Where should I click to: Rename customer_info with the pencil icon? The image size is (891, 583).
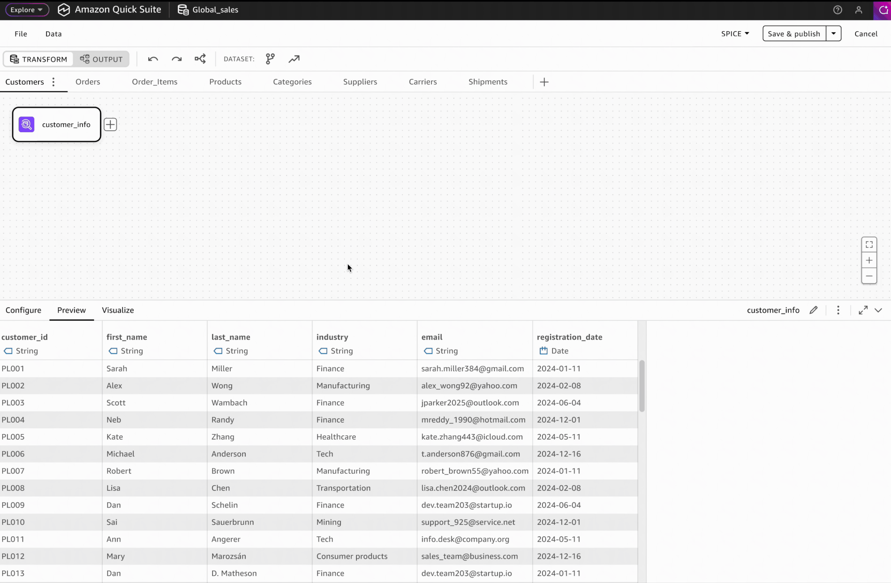[813, 310]
